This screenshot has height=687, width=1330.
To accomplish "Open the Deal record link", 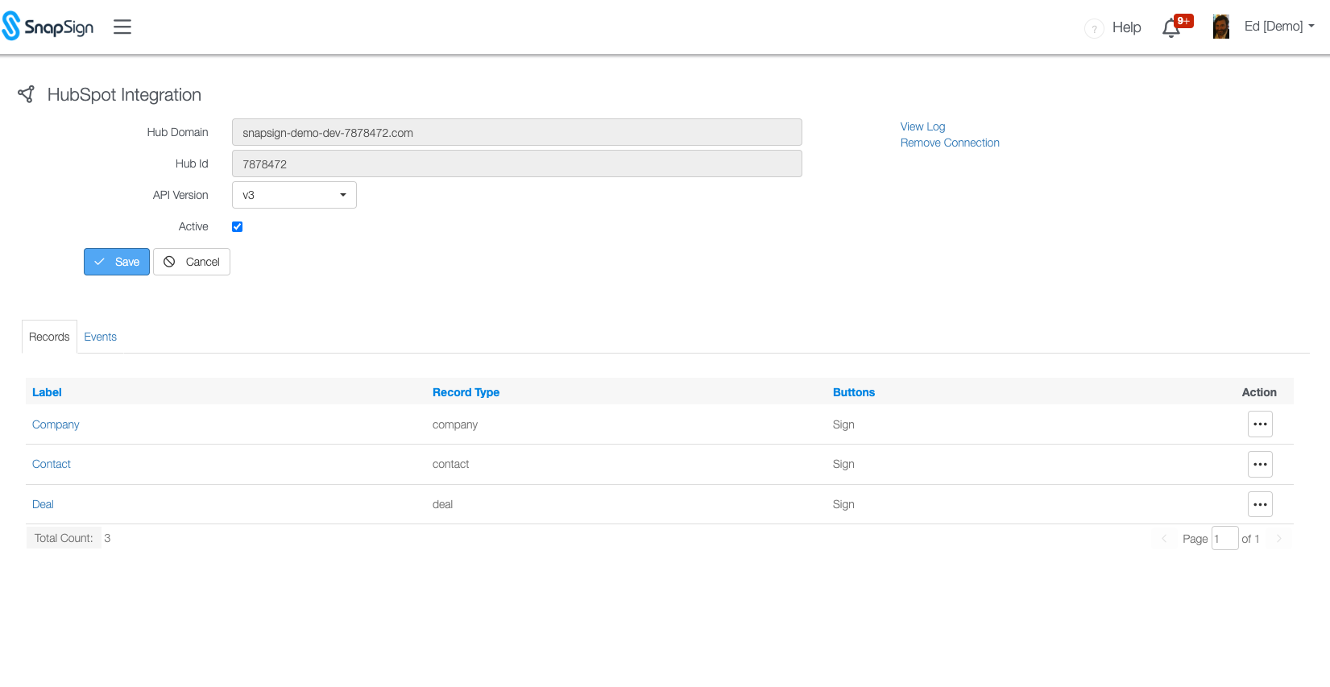I will tap(43, 504).
